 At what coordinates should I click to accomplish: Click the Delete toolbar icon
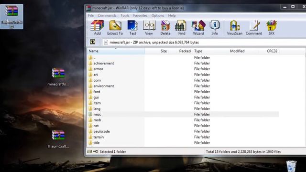click(x=165, y=28)
